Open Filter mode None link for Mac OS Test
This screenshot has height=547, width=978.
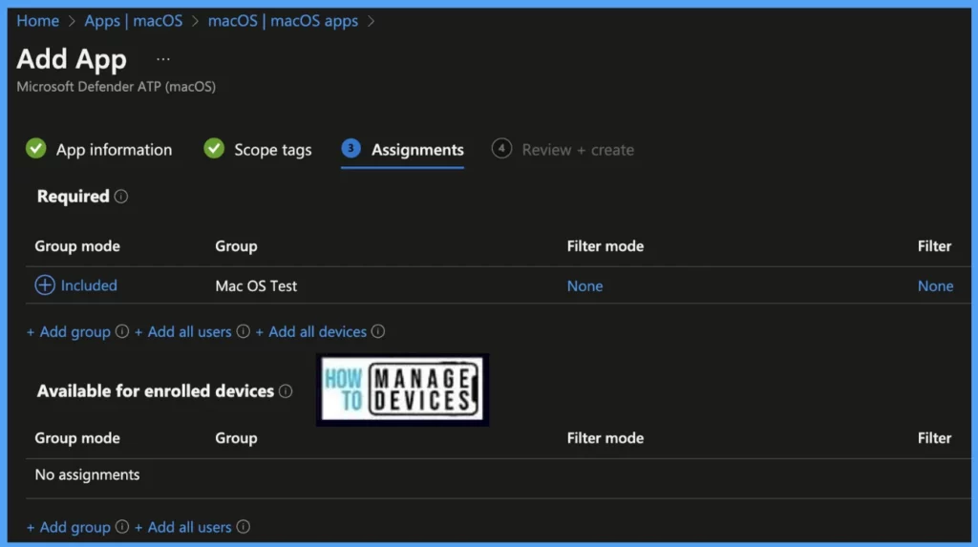pos(585,285)
